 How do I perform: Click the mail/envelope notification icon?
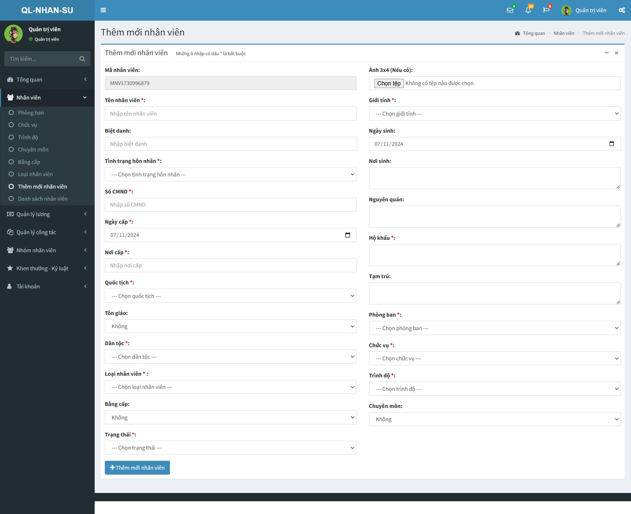511,11
